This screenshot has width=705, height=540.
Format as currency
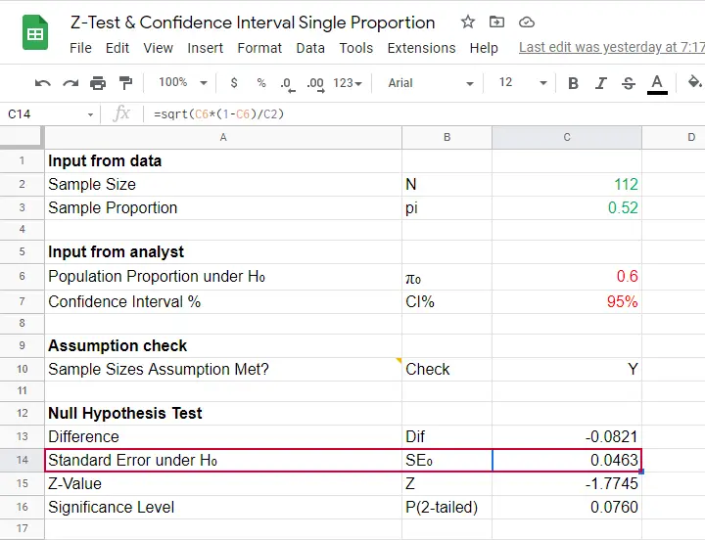coord(234,83)
